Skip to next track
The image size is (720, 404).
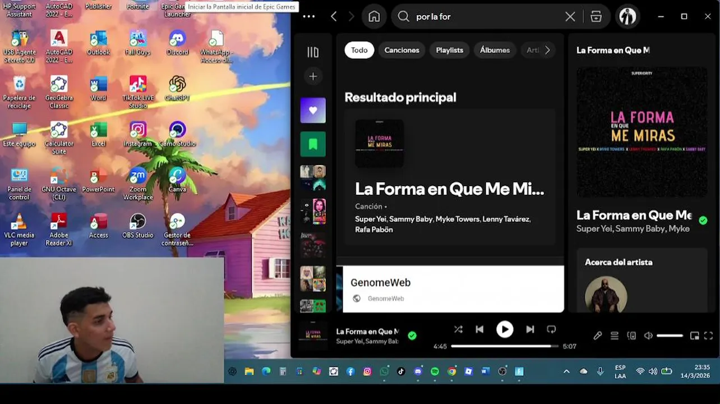click(530, 329)
